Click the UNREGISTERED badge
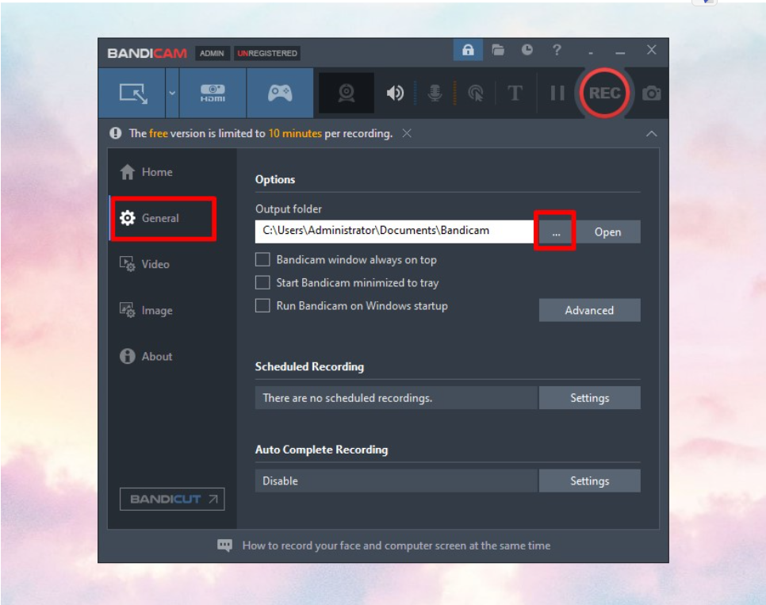The image size is (766, 605). coord(267,53)
